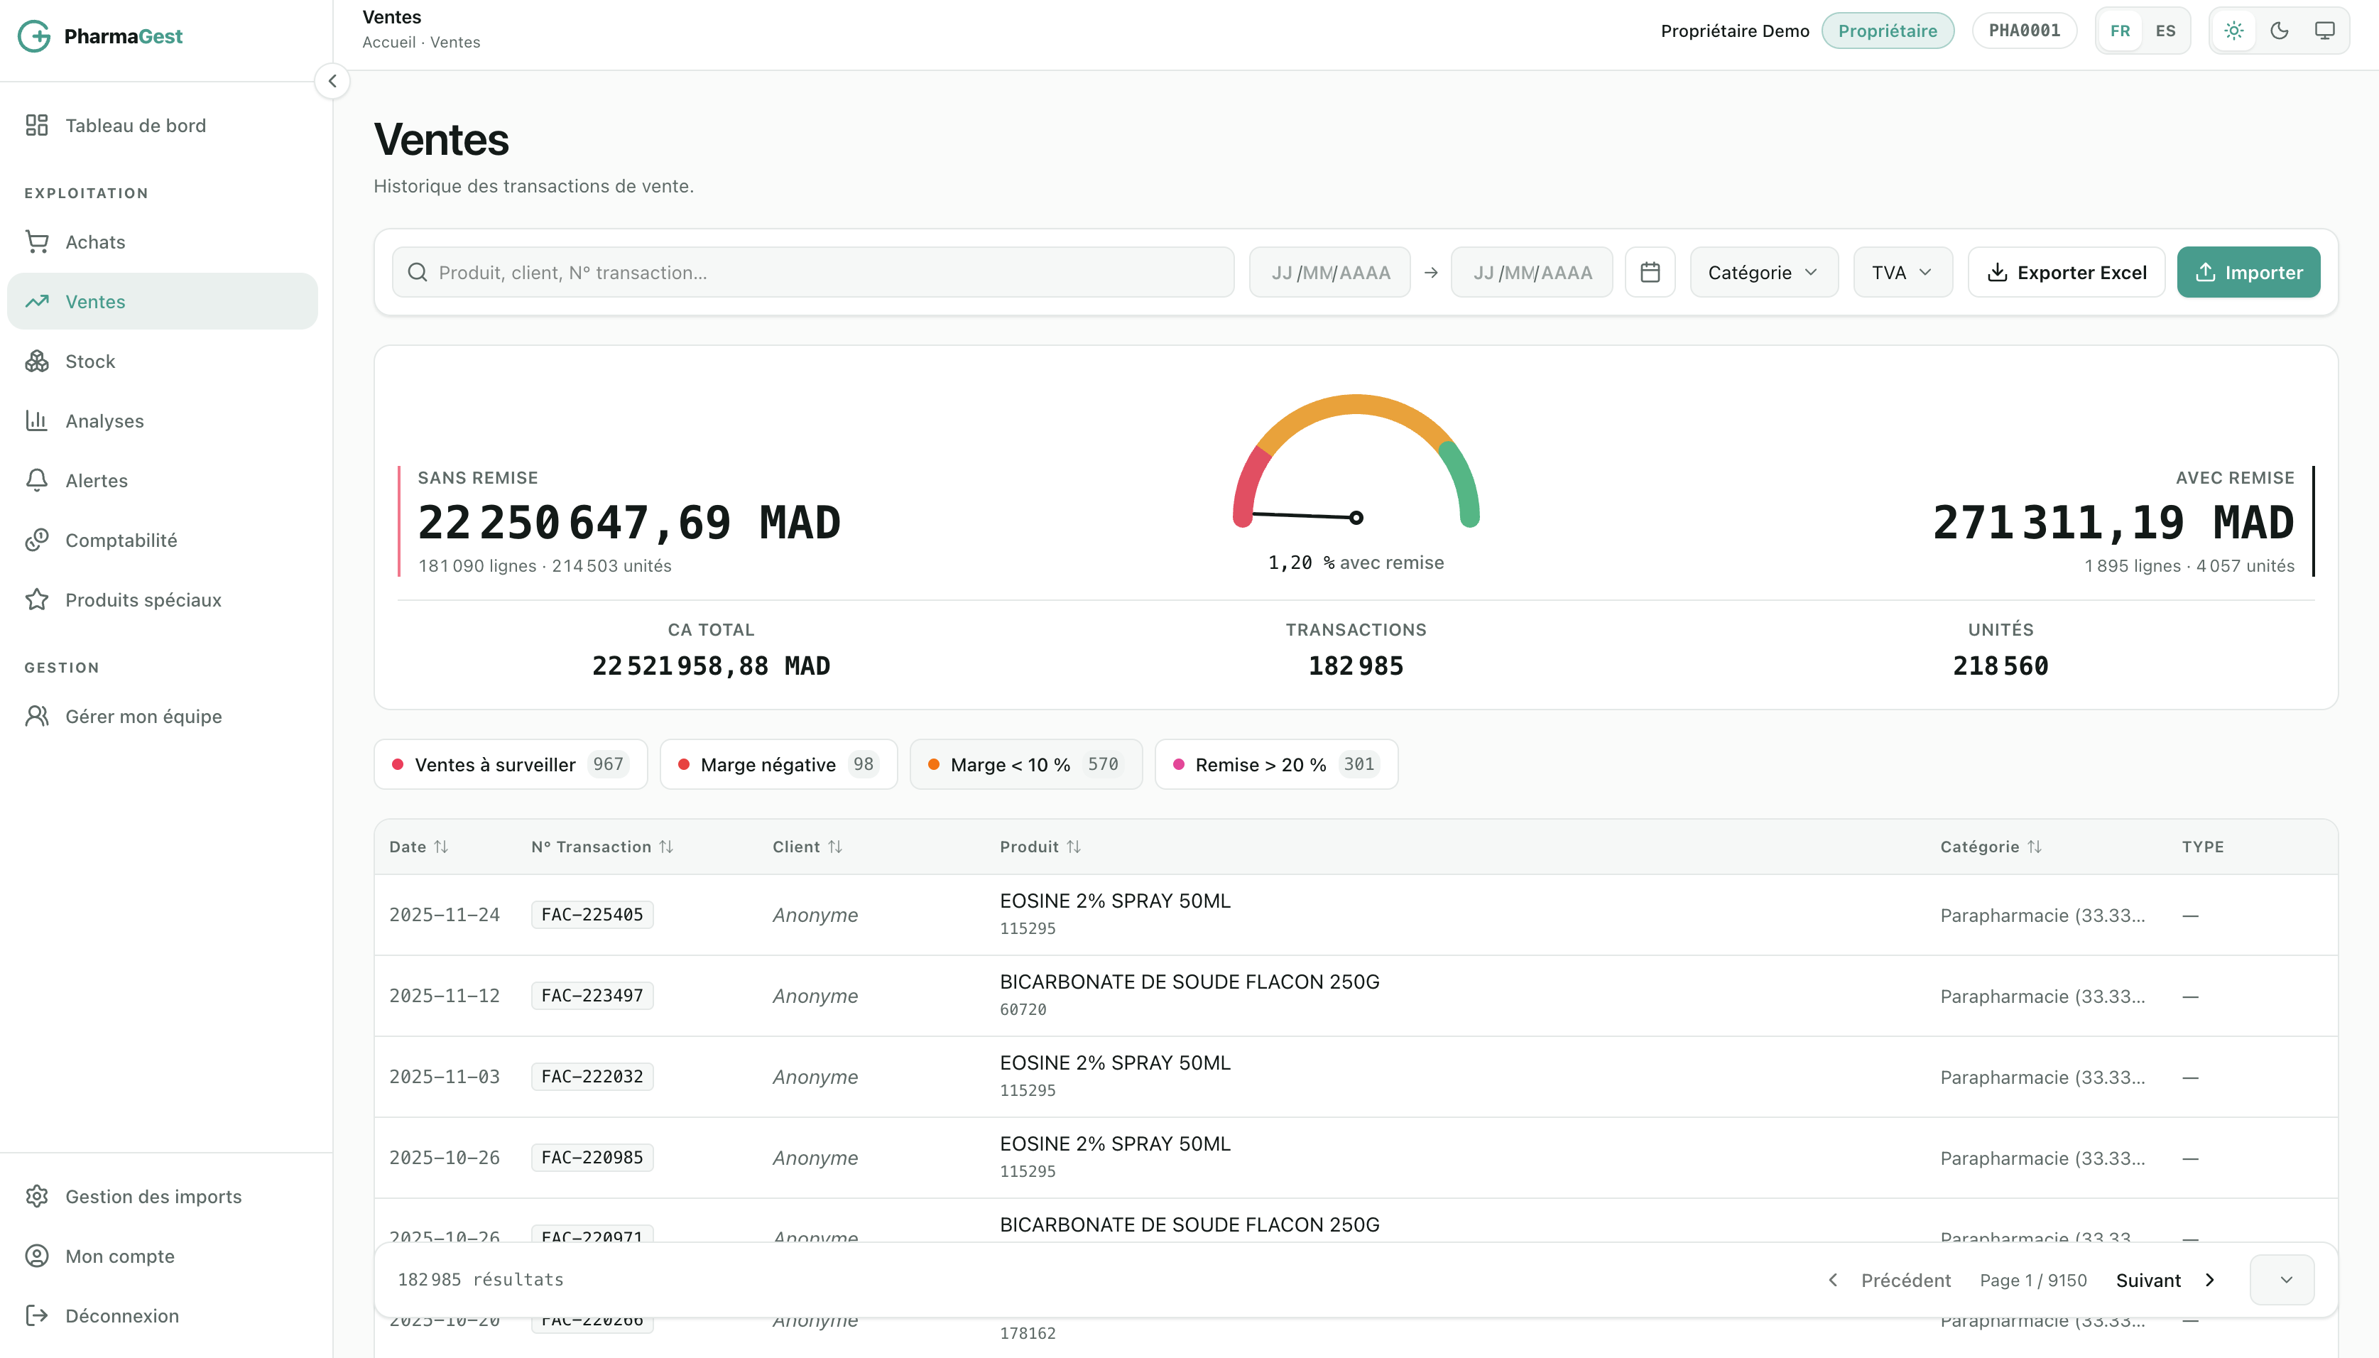Click the Alertes bell icon
Image resolution: width=2379 pixels, height=1358 pixels.
pos(38,480)
